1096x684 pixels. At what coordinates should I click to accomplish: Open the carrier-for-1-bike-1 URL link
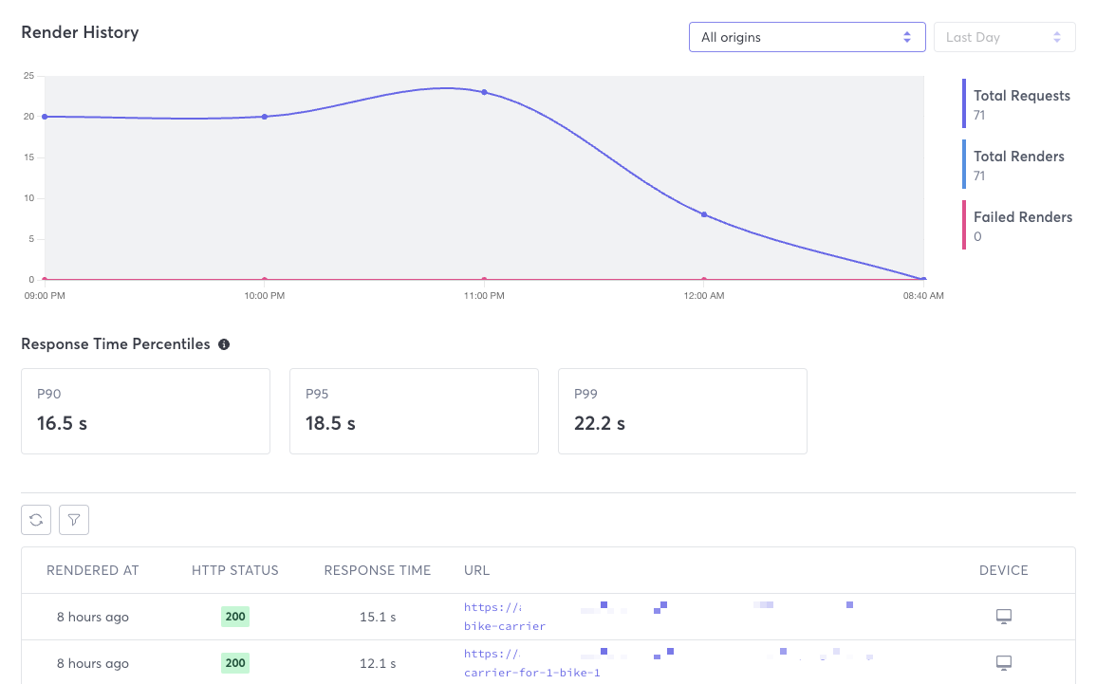click(531, 673)
